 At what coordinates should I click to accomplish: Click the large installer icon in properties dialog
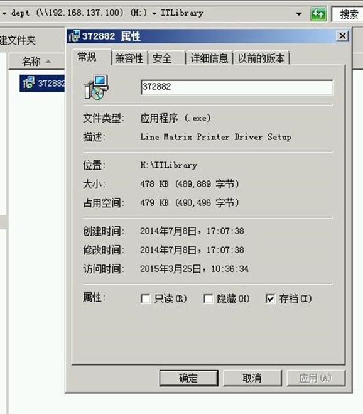pos(96,87)
